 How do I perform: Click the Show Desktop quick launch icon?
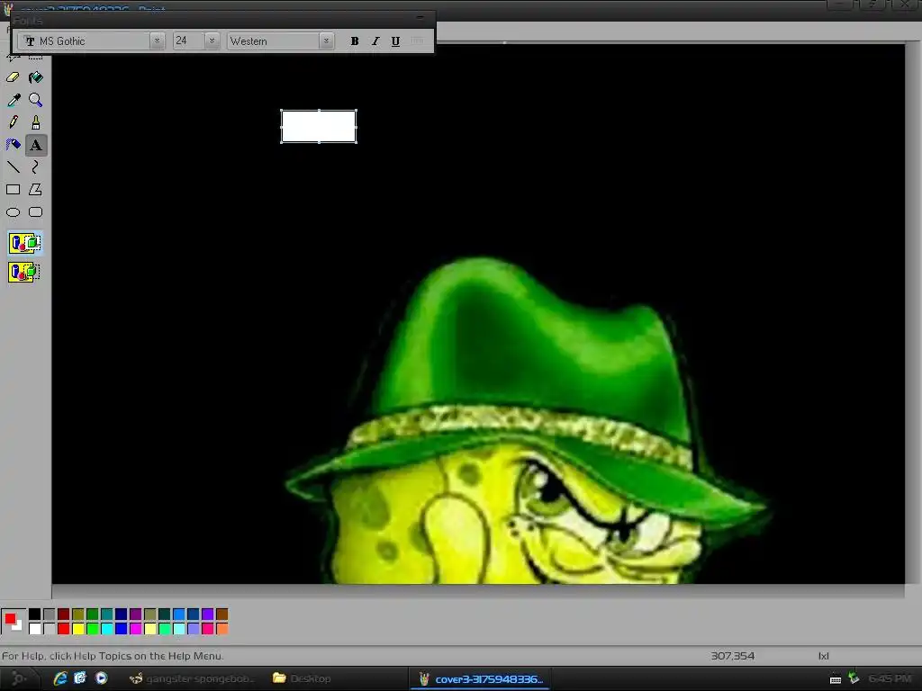click(x=80, y=678)
